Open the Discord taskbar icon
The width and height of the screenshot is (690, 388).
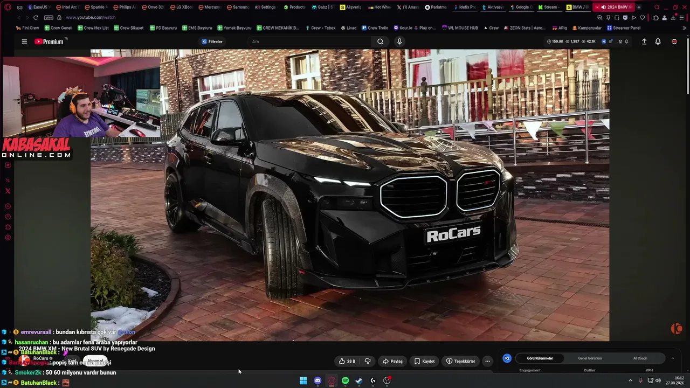(318, 380)
